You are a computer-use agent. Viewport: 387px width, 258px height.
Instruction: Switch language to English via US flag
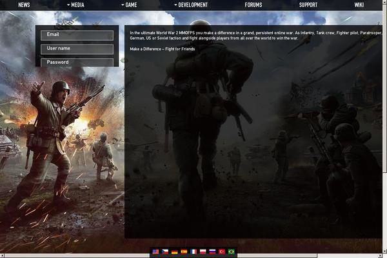point(155,252)
